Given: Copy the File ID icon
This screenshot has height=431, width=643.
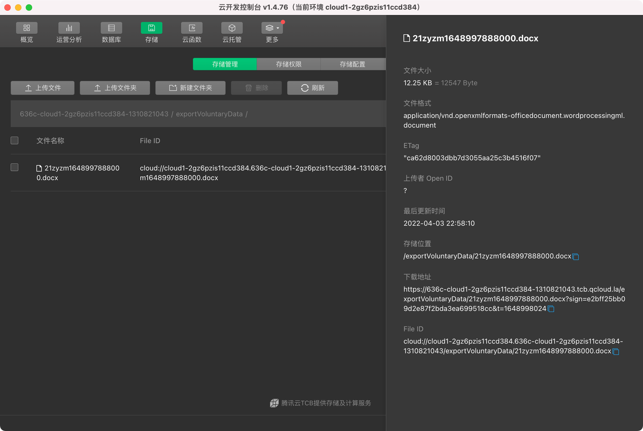Looking at the screenshot, I should click(616, 352).
